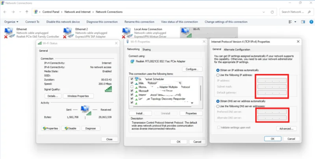Switch to the Alternate Configuration tab
The image size is (315, 159).
(x=237, y=49)
